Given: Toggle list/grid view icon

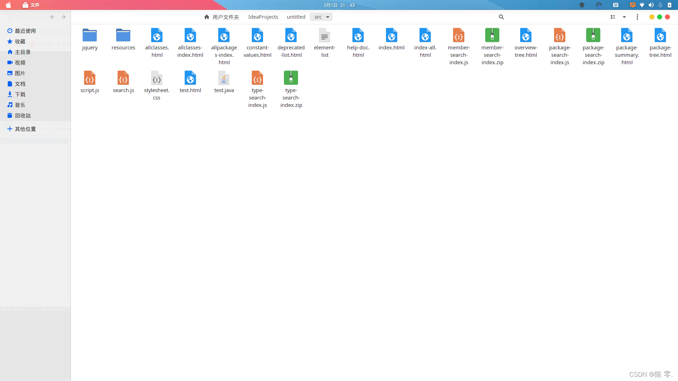Looking at the screenshot, I should pos(613,17).
